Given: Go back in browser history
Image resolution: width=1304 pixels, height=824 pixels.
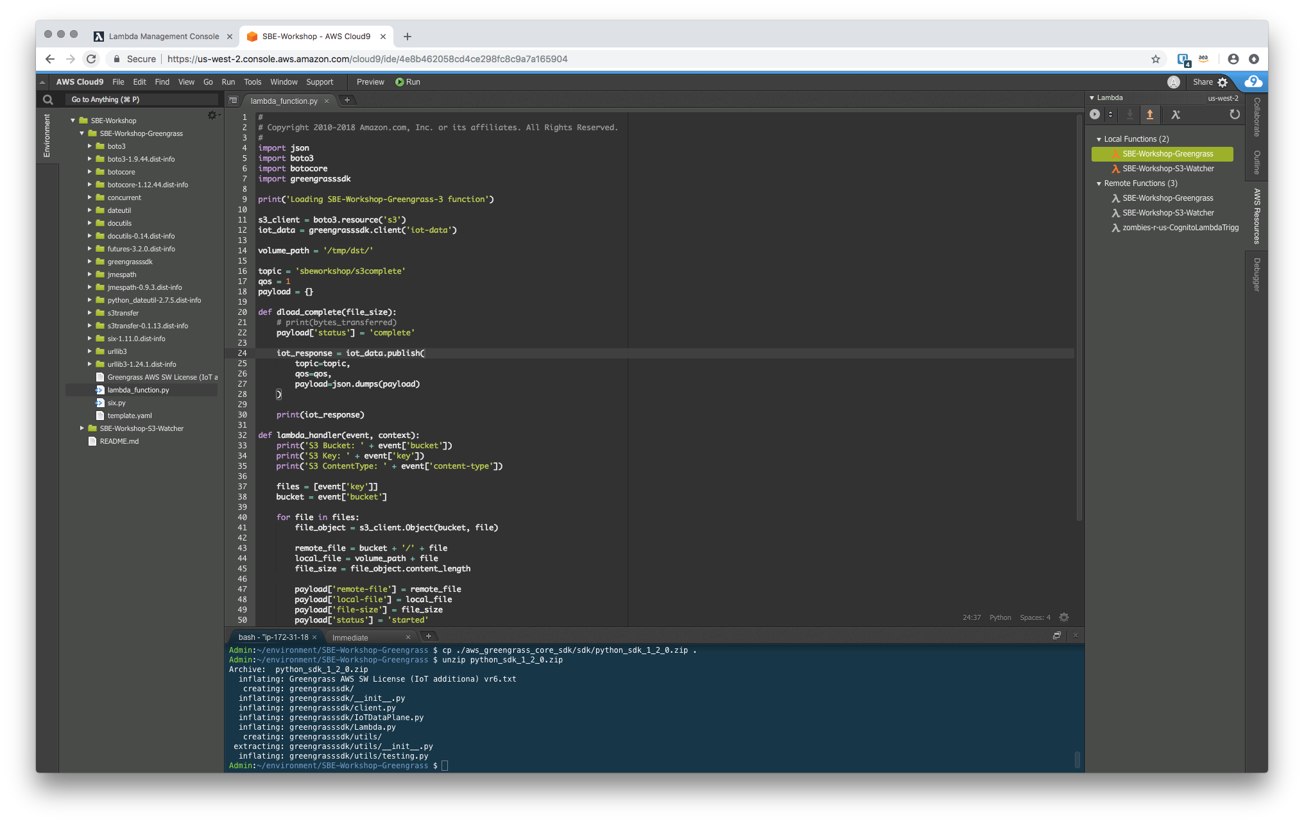Looking at the screenshot, I should tap(50, 59).
